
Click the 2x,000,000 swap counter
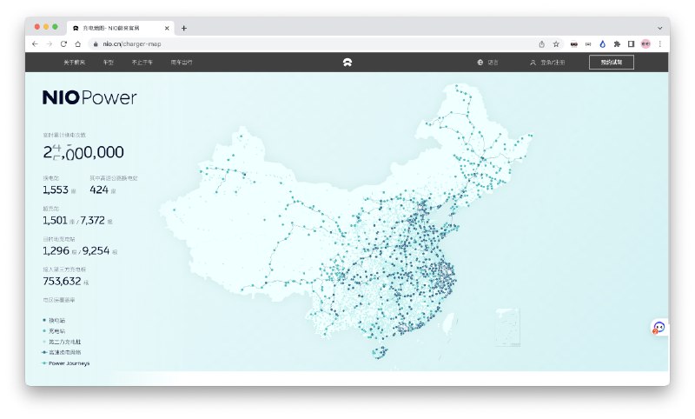[83, 152]
